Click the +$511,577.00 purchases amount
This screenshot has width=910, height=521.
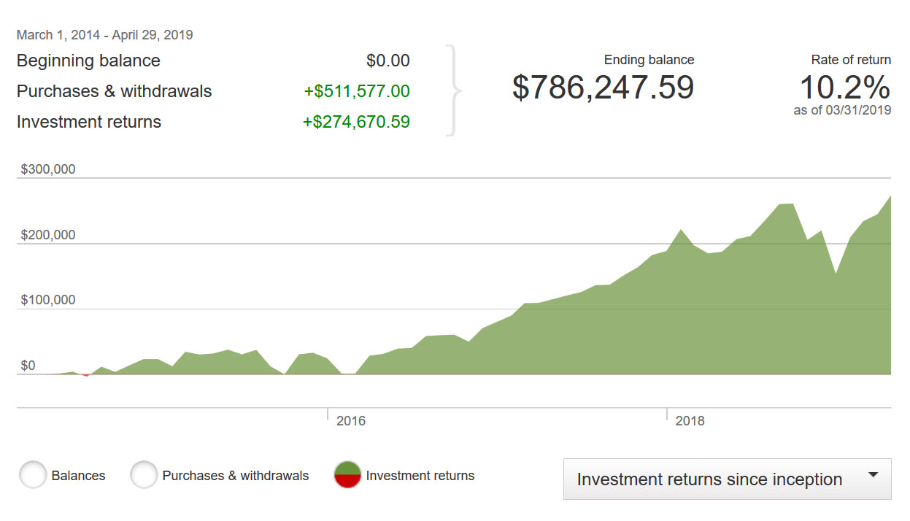(x=357, y=91)
